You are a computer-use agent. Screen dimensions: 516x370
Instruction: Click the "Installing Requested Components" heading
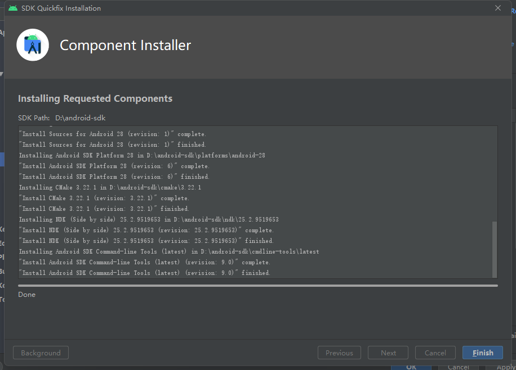point(95,98)
